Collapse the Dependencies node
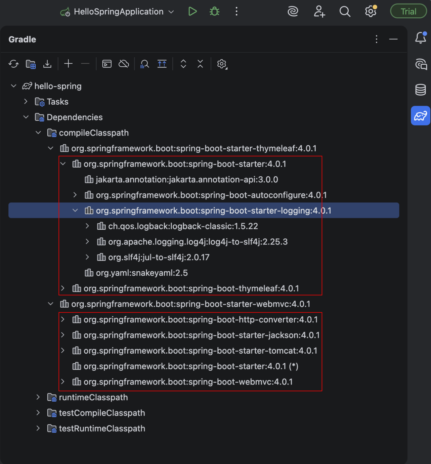The height and width of the screenshot is (464, 431). (x=26, y=117)
